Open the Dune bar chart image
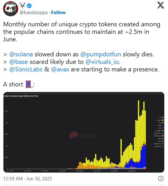168x186 pixels. pos(84,132)
